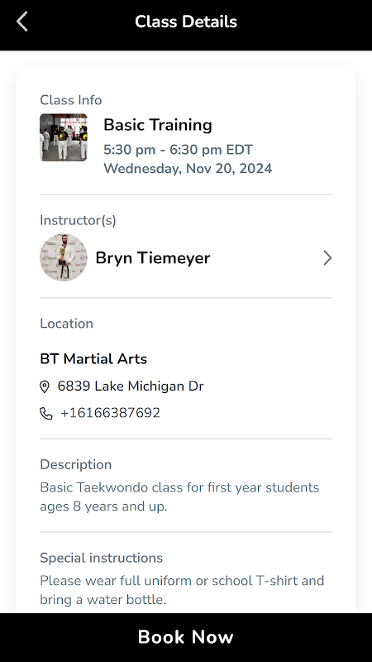This screenshot has height=662, width=372.
Task: Open the address 6839 Lake Michigan Dr
Action: pos(131,386)
